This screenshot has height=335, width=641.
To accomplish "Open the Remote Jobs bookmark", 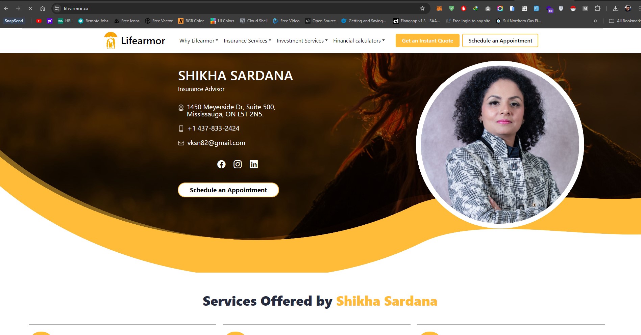I will pyautogui.click(x=93, y=21).
